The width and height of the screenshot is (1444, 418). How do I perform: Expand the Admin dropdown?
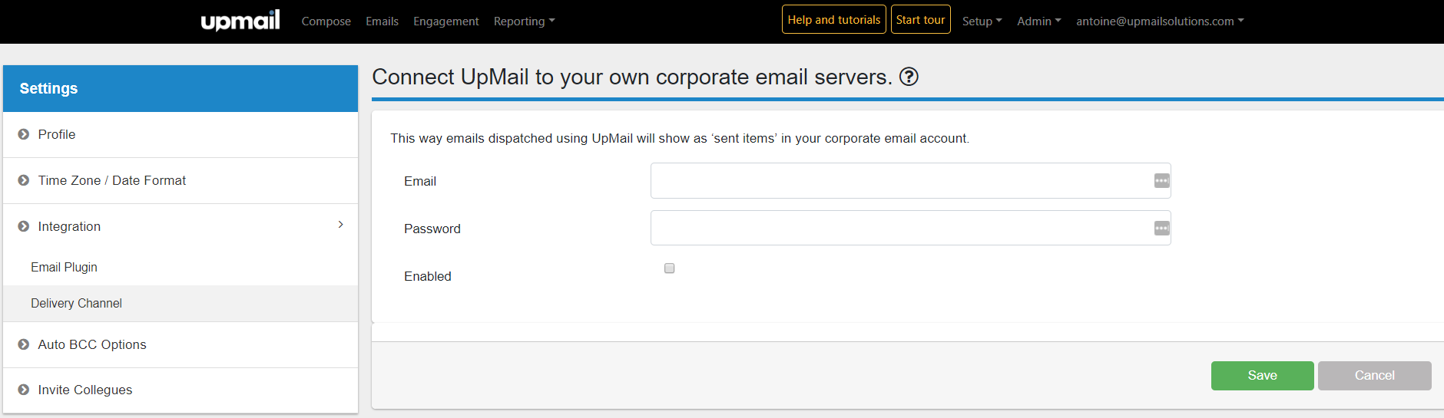[x=1038, y=21]
